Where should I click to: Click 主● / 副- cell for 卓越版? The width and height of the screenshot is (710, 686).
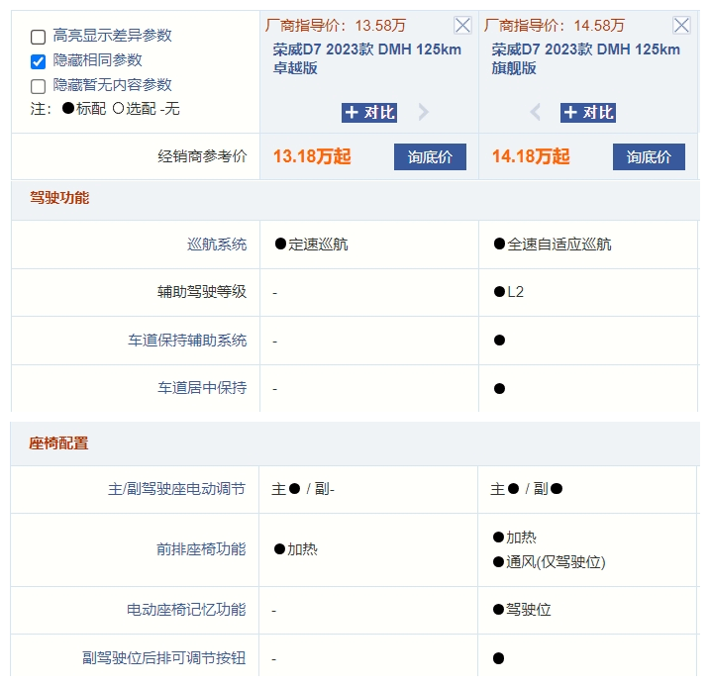302,489
